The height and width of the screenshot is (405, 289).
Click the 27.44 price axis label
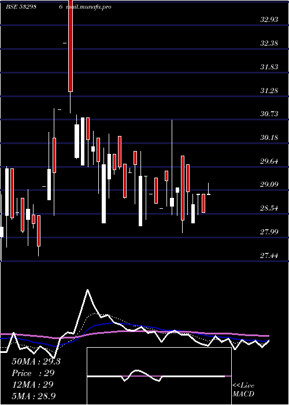(269, 256)
